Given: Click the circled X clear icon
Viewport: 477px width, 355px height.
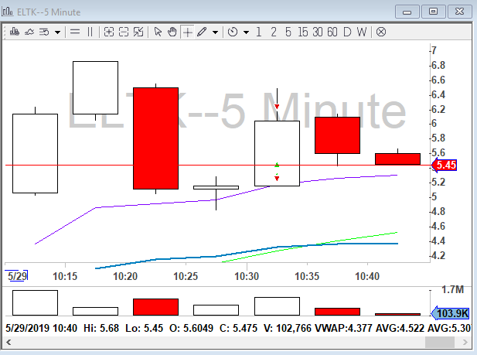Looking at the screenshot, I should click(x=381, y=32).
